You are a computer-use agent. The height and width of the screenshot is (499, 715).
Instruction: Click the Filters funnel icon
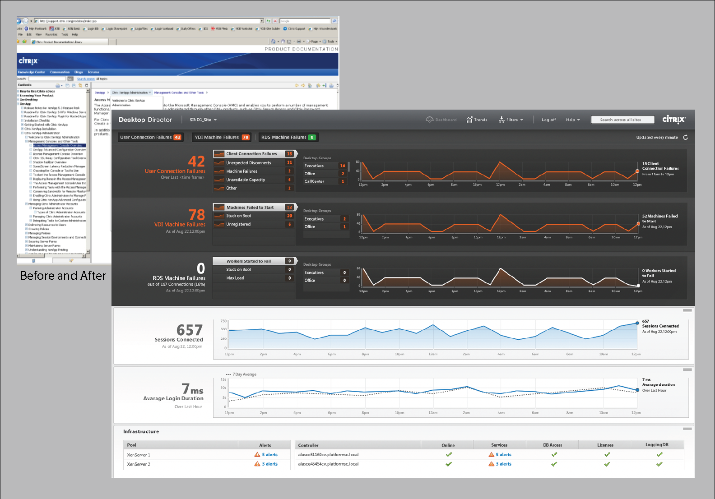[501, 120]
